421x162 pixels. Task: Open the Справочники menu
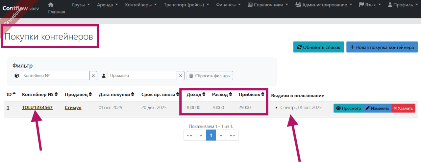pyautogui.click(x=268, y=5)
